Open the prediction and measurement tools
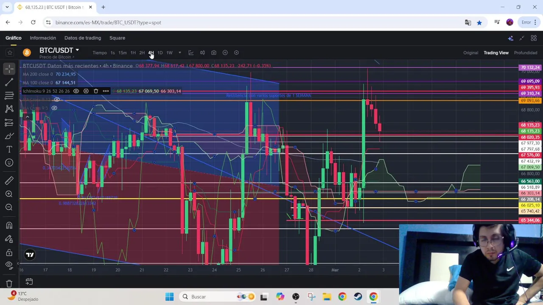The image size is (543, 305). pyautogui.click(x=9, y=122)
